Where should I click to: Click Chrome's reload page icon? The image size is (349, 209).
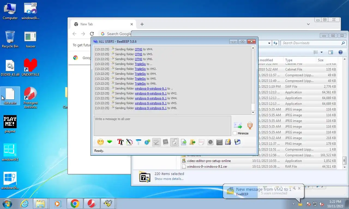(92, 34)
